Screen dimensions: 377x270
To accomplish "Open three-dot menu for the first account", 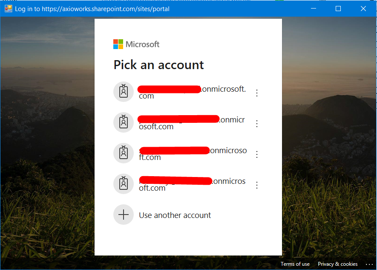I will coord(257,93).
